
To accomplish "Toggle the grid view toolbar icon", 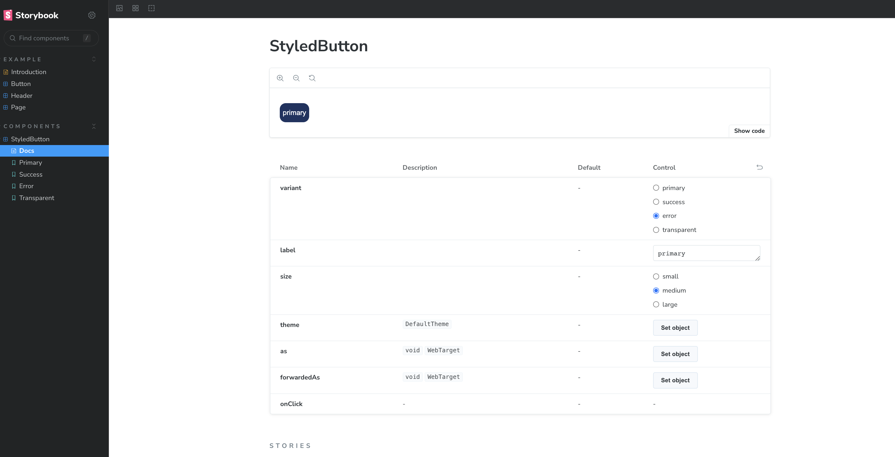I will click(136, 8).
